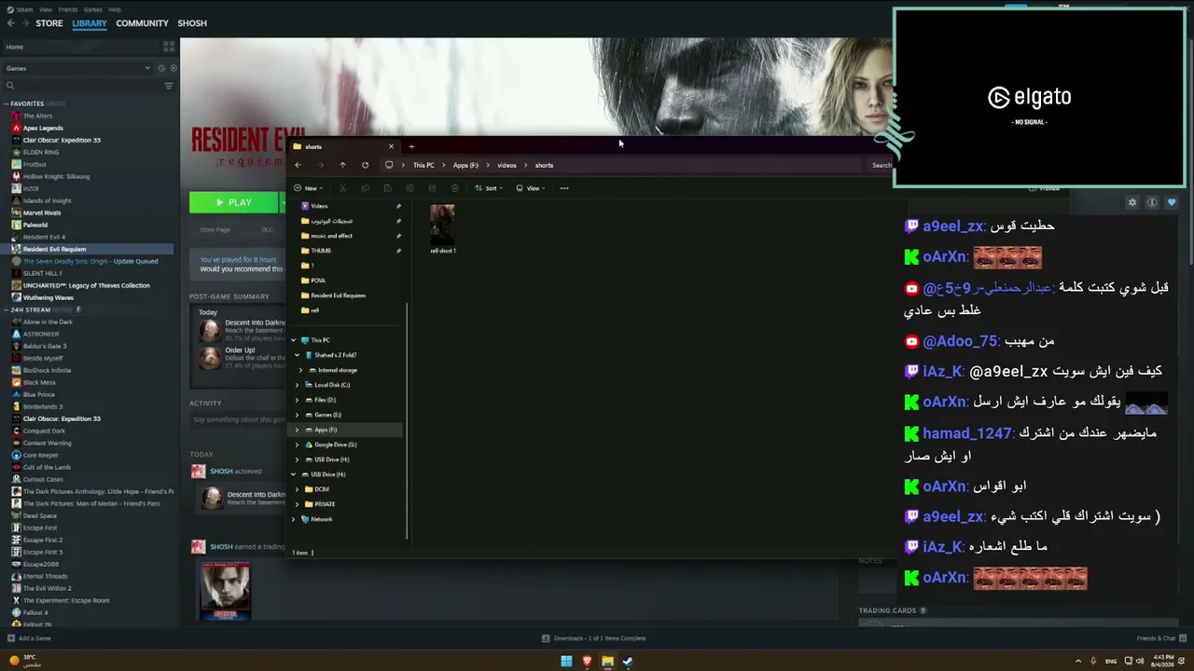Open Steam Downloads status
Viewport: 1194px width, 671px height.
(x=594, y=638)
